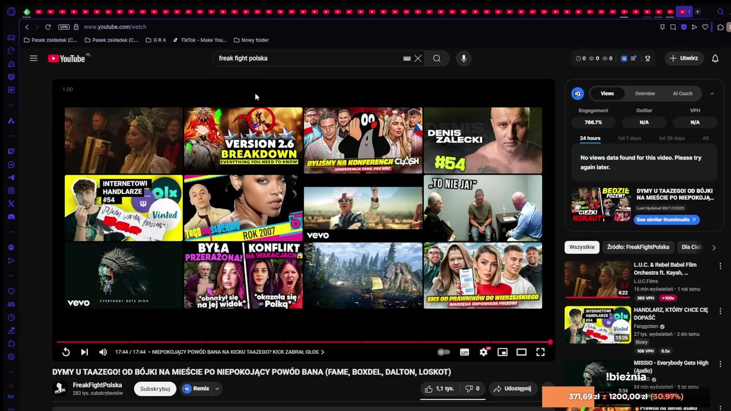The image size is (731, 411).
Task: Click the blue IQ icon in top toolbar
Action: coord(624,58)
